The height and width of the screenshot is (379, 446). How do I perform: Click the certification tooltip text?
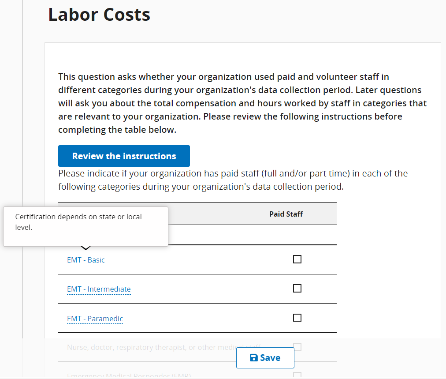click(x=78, y=222)
